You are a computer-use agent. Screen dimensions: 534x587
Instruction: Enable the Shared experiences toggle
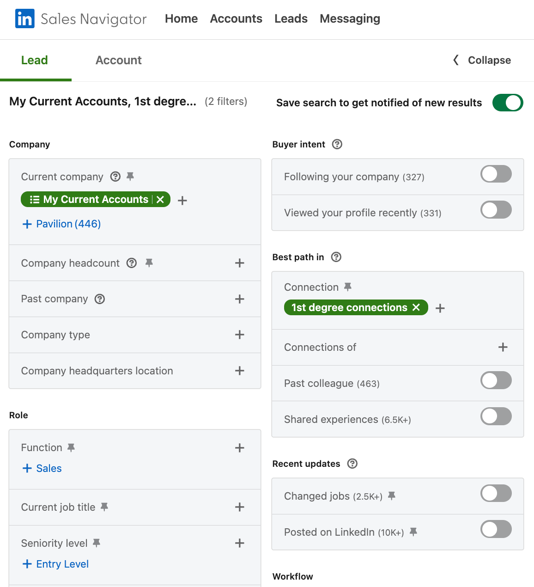tap(496, 416)
